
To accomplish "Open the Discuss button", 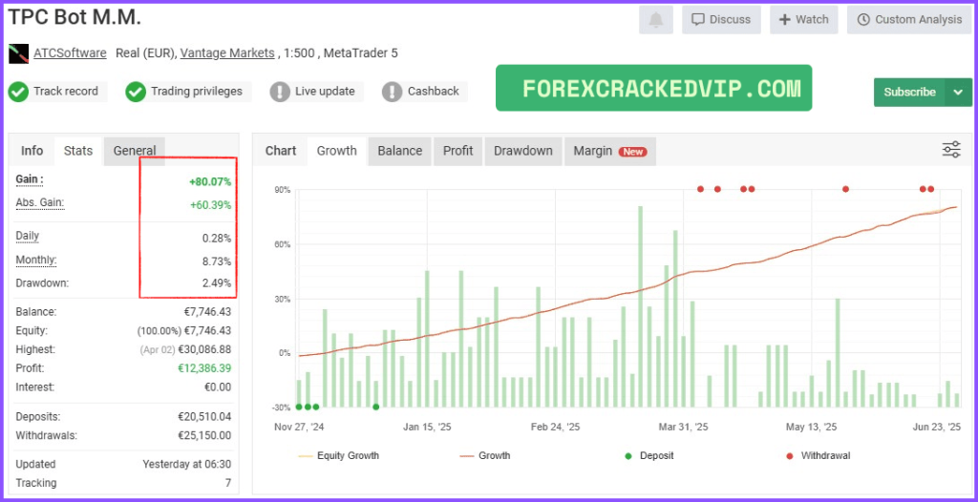I will tap(721, 19).
